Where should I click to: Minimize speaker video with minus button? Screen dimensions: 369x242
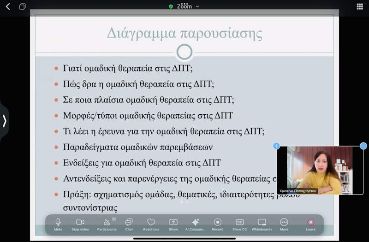(x=363, y=146)
